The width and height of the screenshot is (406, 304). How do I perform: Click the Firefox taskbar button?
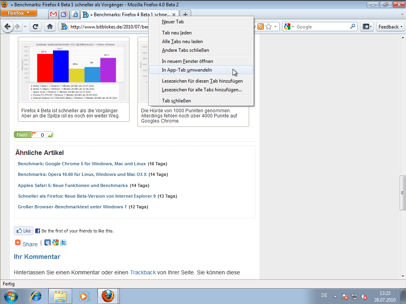[x=108, y=296]
